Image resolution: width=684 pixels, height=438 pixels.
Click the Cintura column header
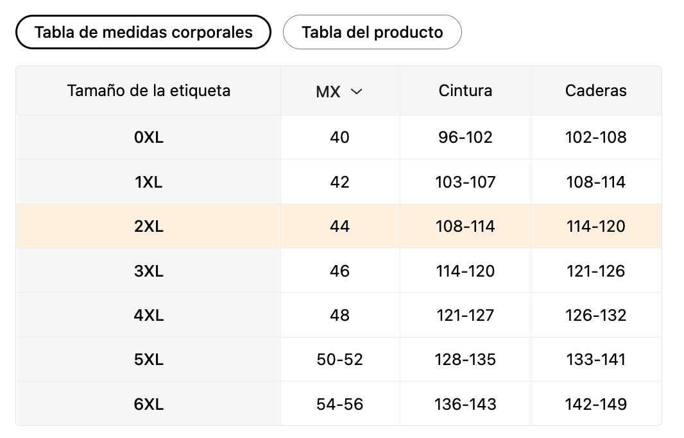point(465,90)
